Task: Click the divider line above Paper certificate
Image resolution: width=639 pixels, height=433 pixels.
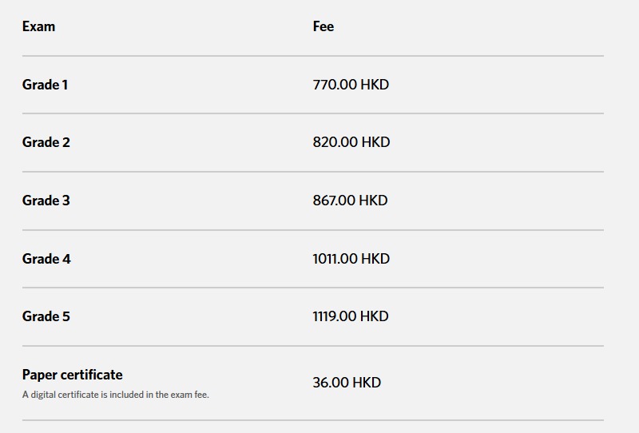Action: [313, 346]
